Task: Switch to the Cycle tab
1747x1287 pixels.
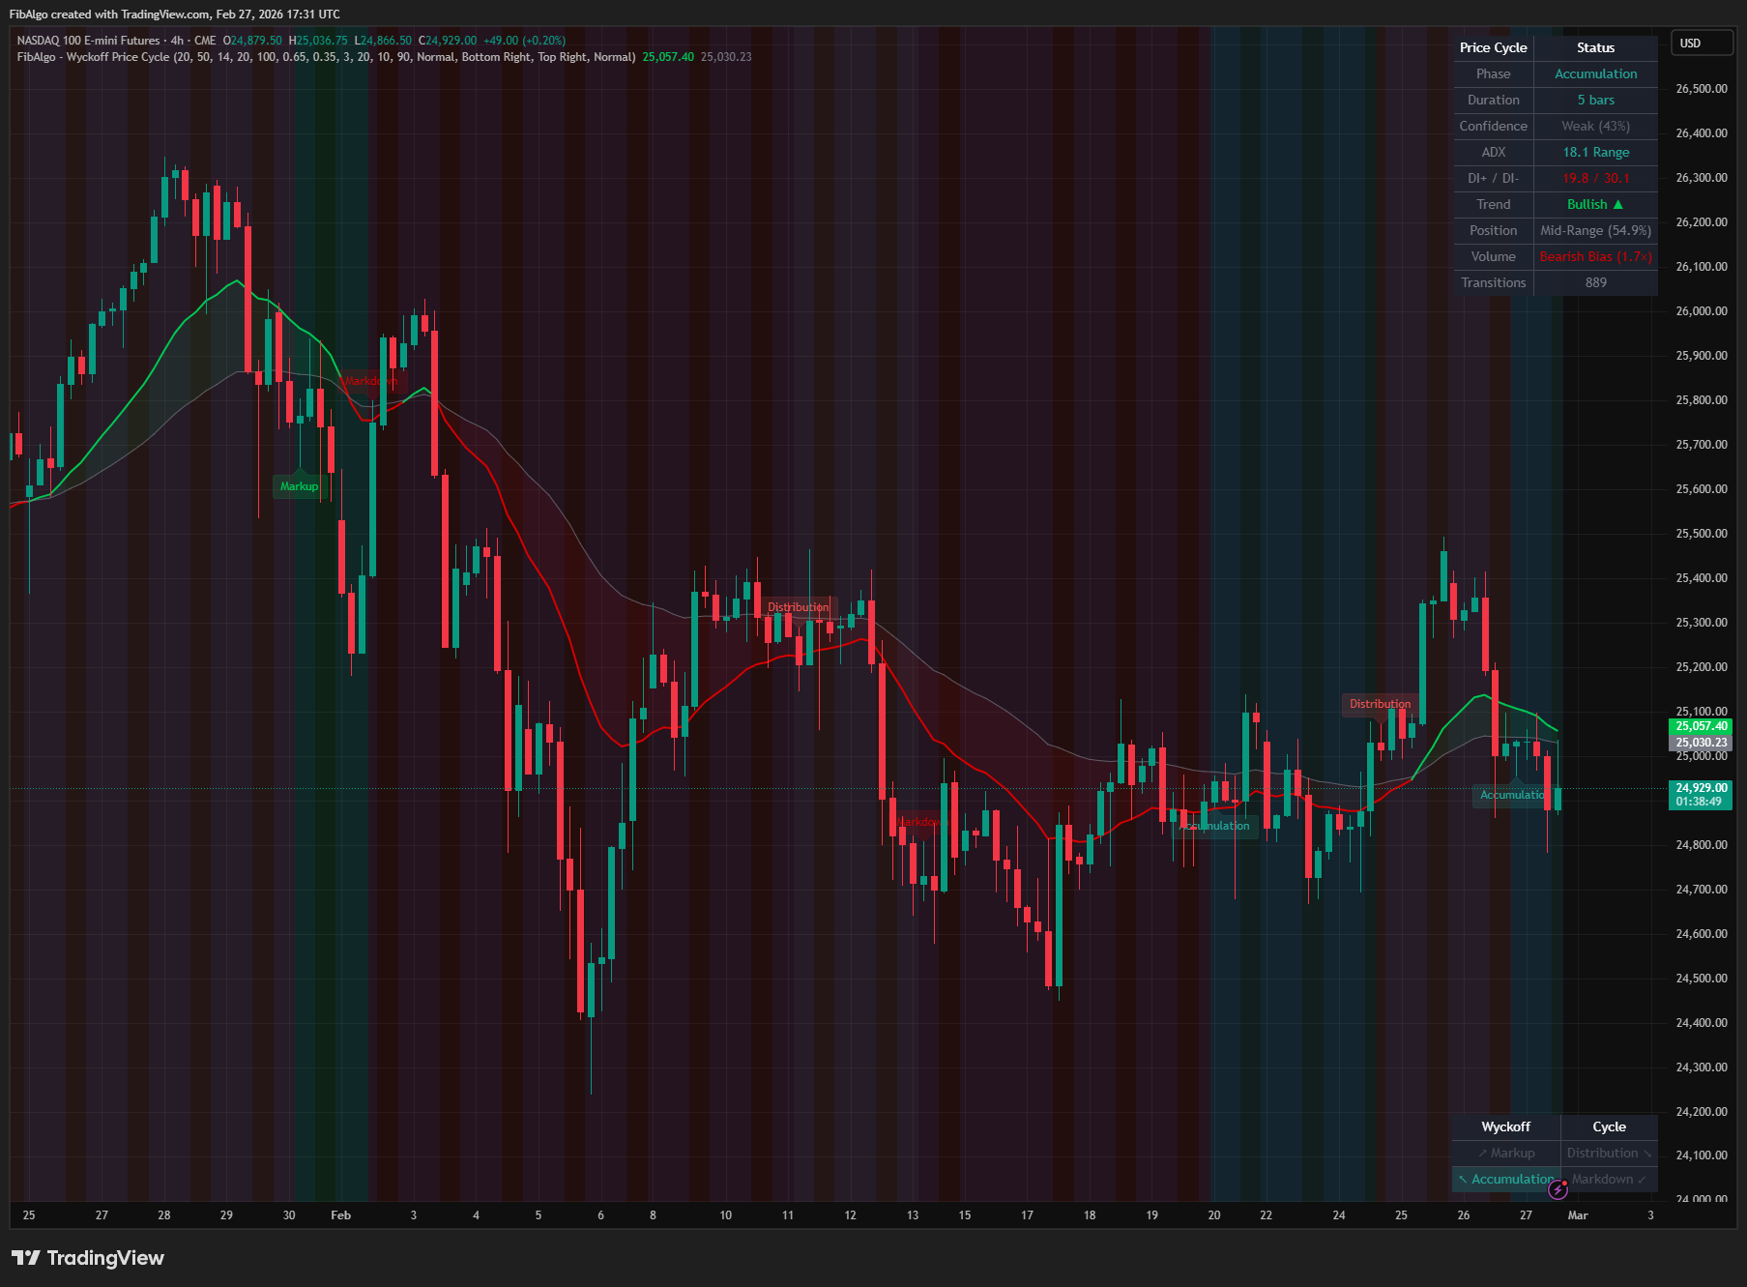Action: (1608, 1126)
